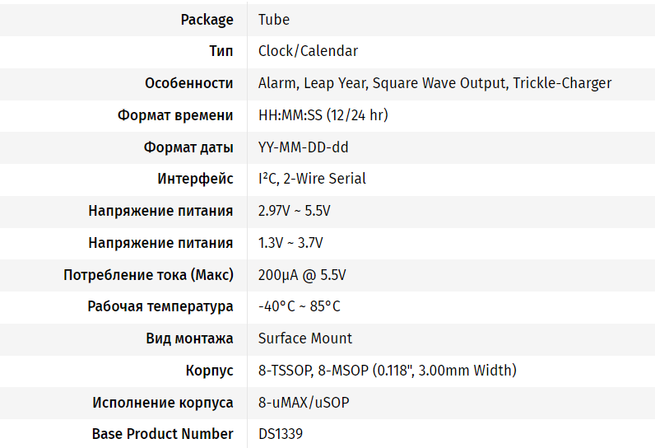
Task: Select the HH:MM:SS (12/24 hr) value
Action: tap(323, 115)
